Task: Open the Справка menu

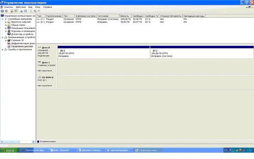Action: (x=47, y=7)
